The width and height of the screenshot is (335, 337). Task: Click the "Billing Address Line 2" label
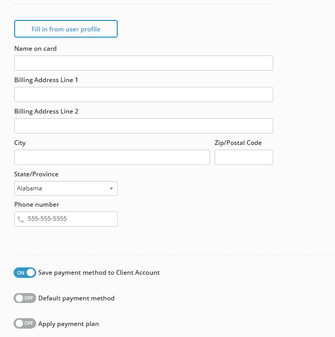46,111
